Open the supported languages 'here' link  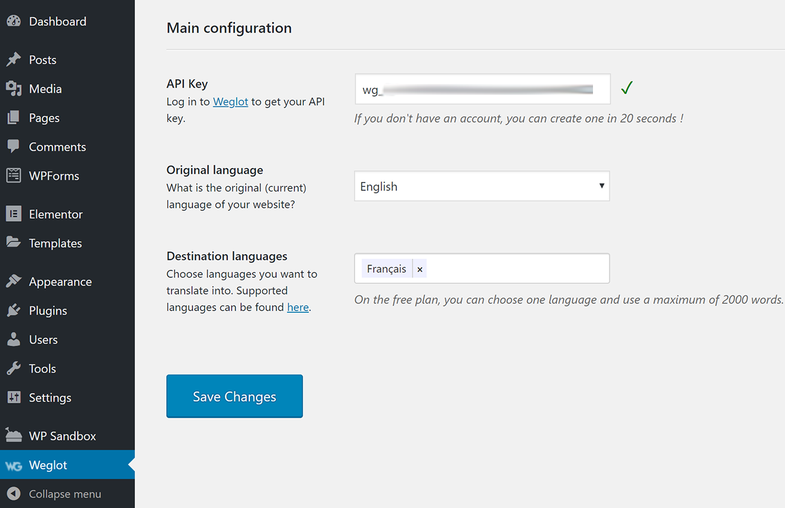[298, 307]
